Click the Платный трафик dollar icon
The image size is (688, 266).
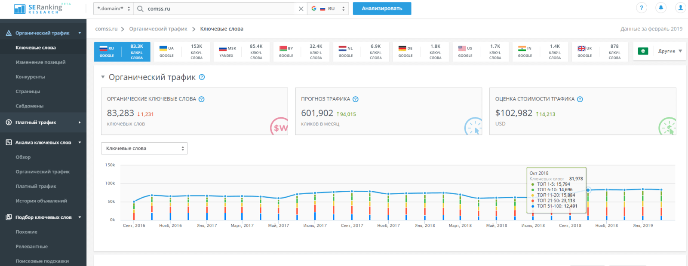coord(9,122)
